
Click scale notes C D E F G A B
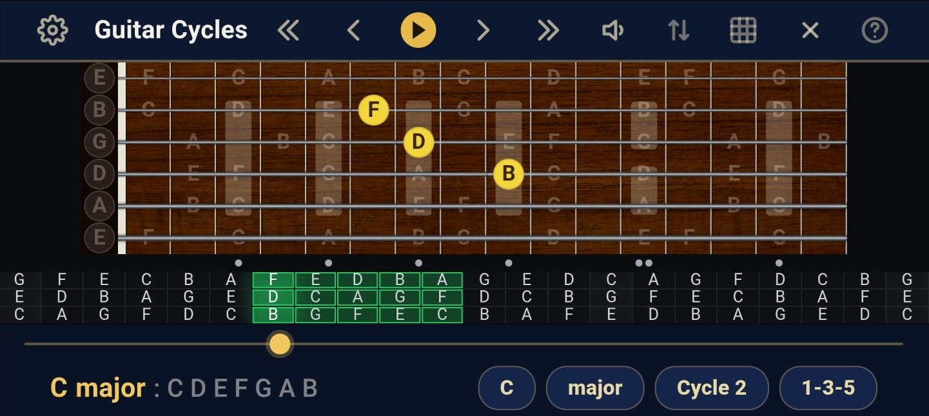[242, 388]
